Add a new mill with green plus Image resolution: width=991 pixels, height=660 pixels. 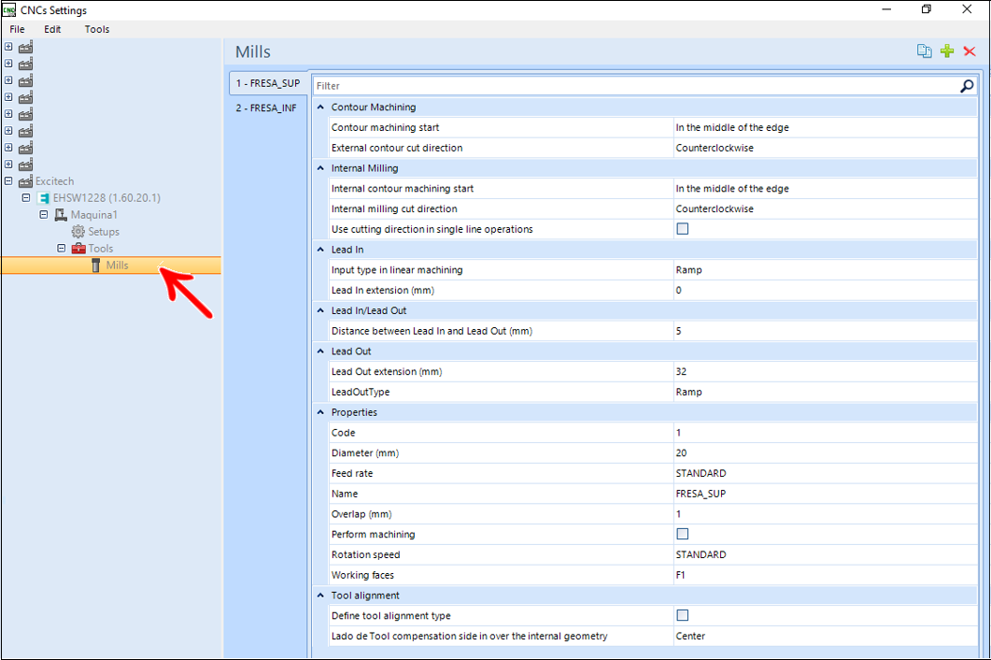pyautogui.click(x=947, y=51)
